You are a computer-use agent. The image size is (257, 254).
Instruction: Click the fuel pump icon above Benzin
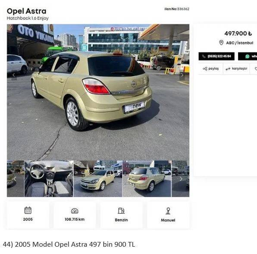[121, 211]
